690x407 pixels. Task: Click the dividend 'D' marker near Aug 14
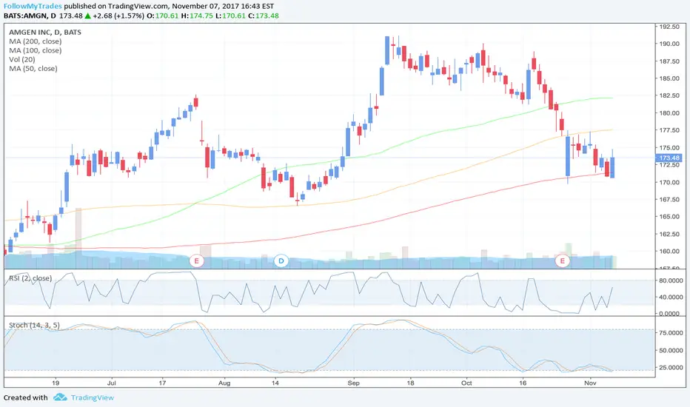coord(281,261)
